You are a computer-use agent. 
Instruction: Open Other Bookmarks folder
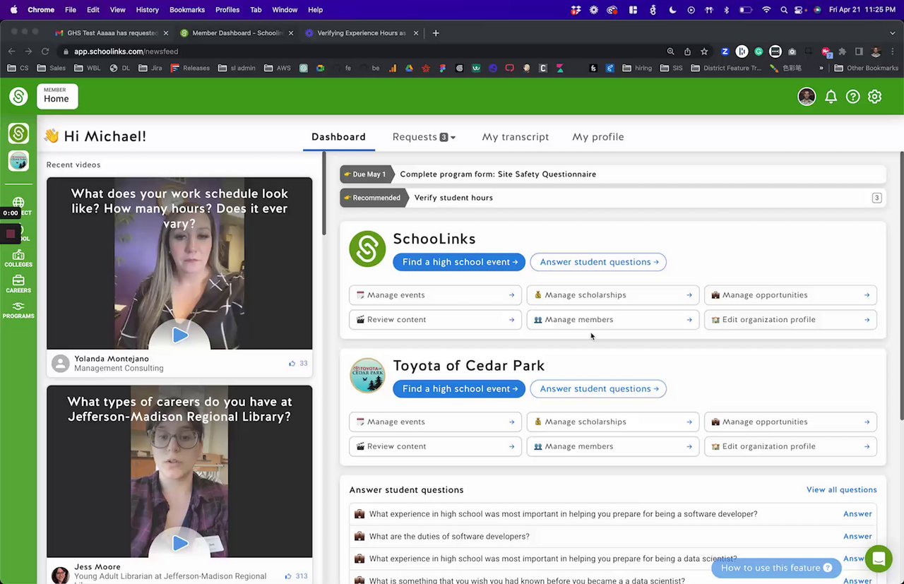[867, 68]
